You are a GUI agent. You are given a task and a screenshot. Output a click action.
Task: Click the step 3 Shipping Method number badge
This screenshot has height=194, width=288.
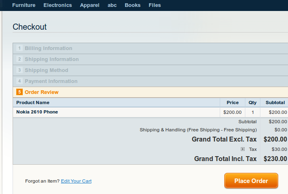point(19,70)
